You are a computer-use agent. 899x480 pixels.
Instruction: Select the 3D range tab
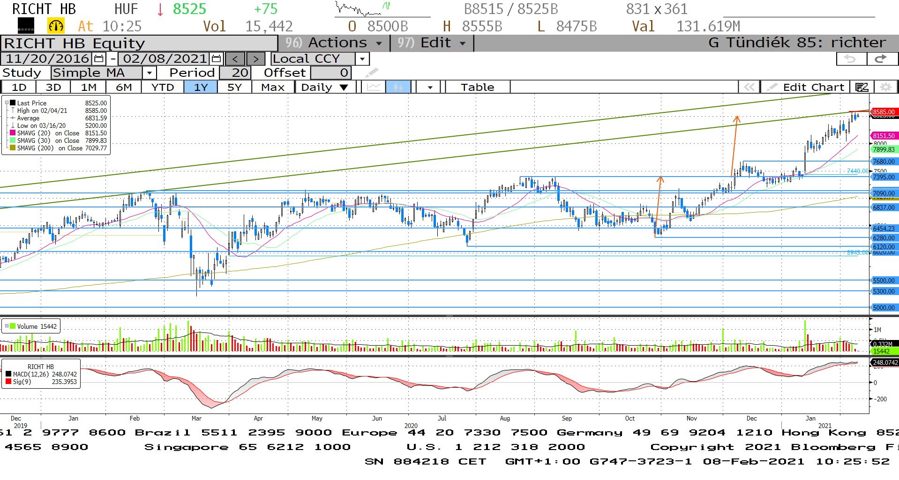click(x=53, y=87)
